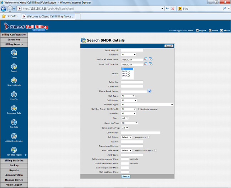
Task: Click the Phone Book lookup icon
Action: click(x=149, y=91)
